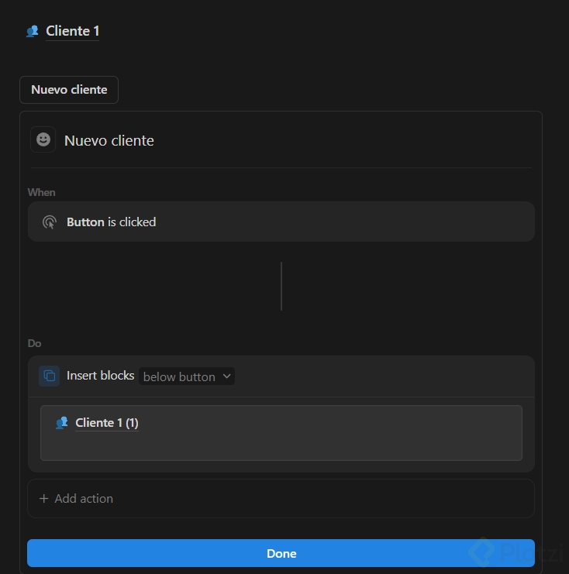Click the plus icon next to Add action

pyautogui.click(x=43, y=499)
